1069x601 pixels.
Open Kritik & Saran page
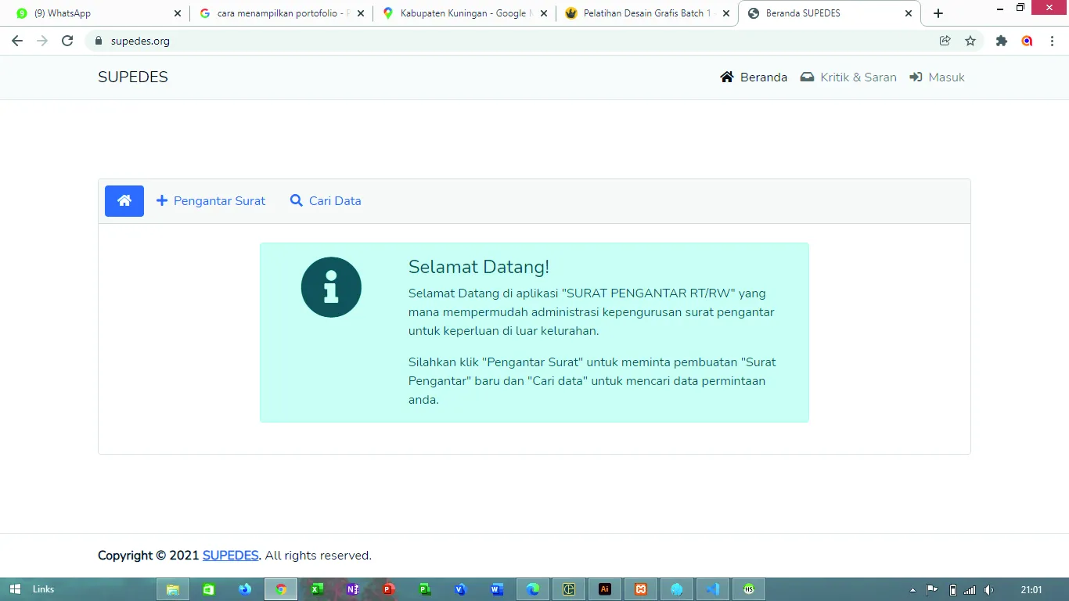pyautogui.click(x=848, y=77)
